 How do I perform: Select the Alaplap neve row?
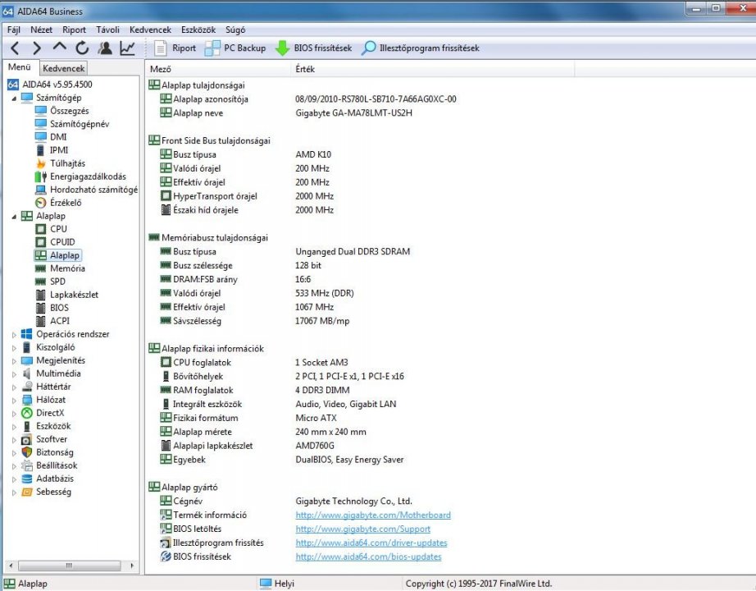tap(286, 113)
